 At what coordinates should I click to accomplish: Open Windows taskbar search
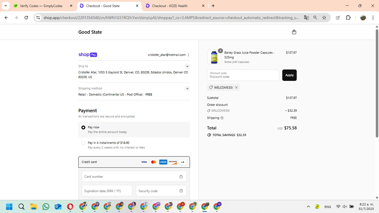(21, 207)
